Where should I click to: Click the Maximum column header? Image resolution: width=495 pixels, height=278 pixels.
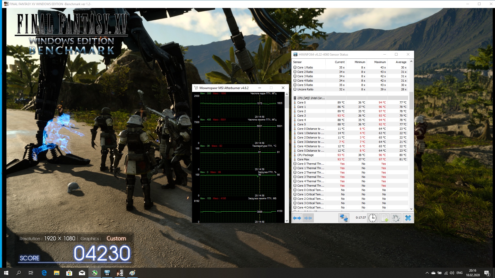(380, 62)
